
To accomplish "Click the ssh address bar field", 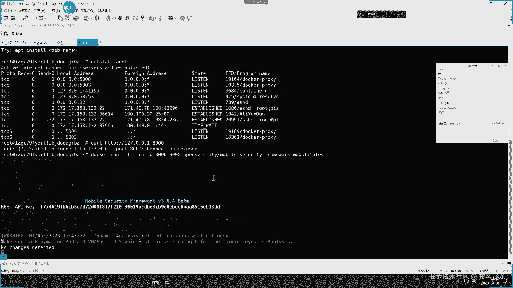I will point(43,26).
